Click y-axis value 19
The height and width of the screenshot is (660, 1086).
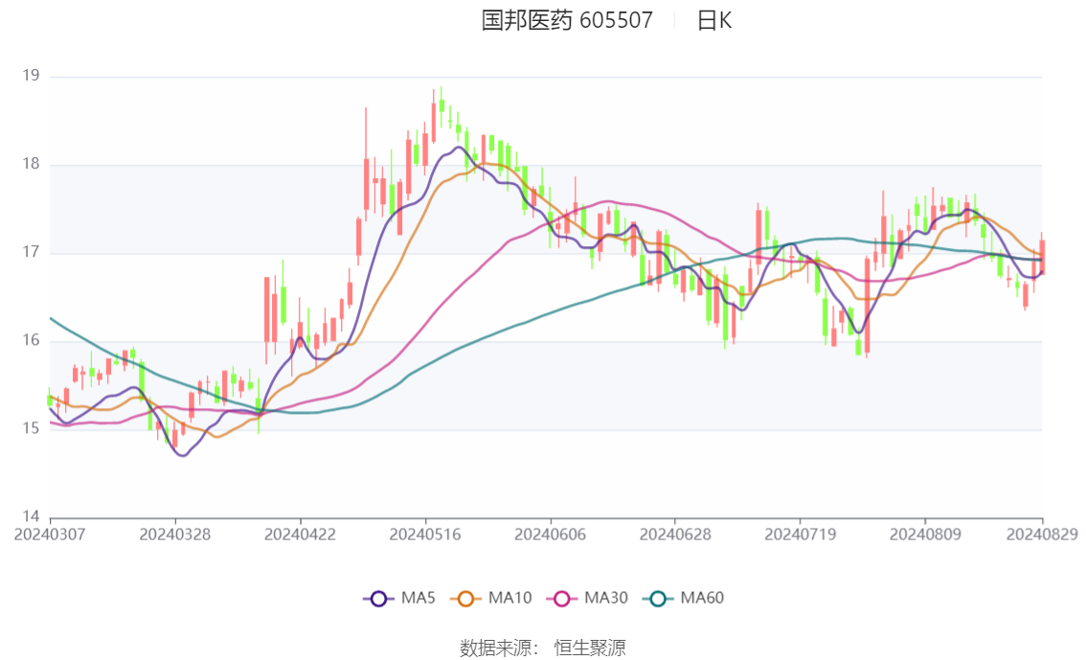(32, 76)
